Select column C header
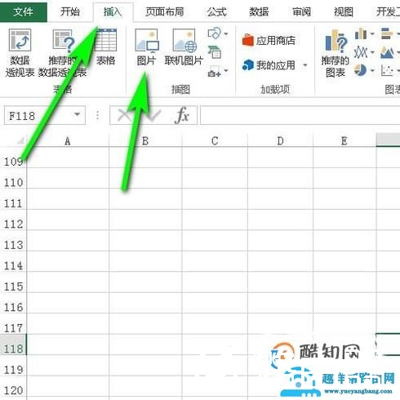This screenshot has width=400, height=400. 215,140
